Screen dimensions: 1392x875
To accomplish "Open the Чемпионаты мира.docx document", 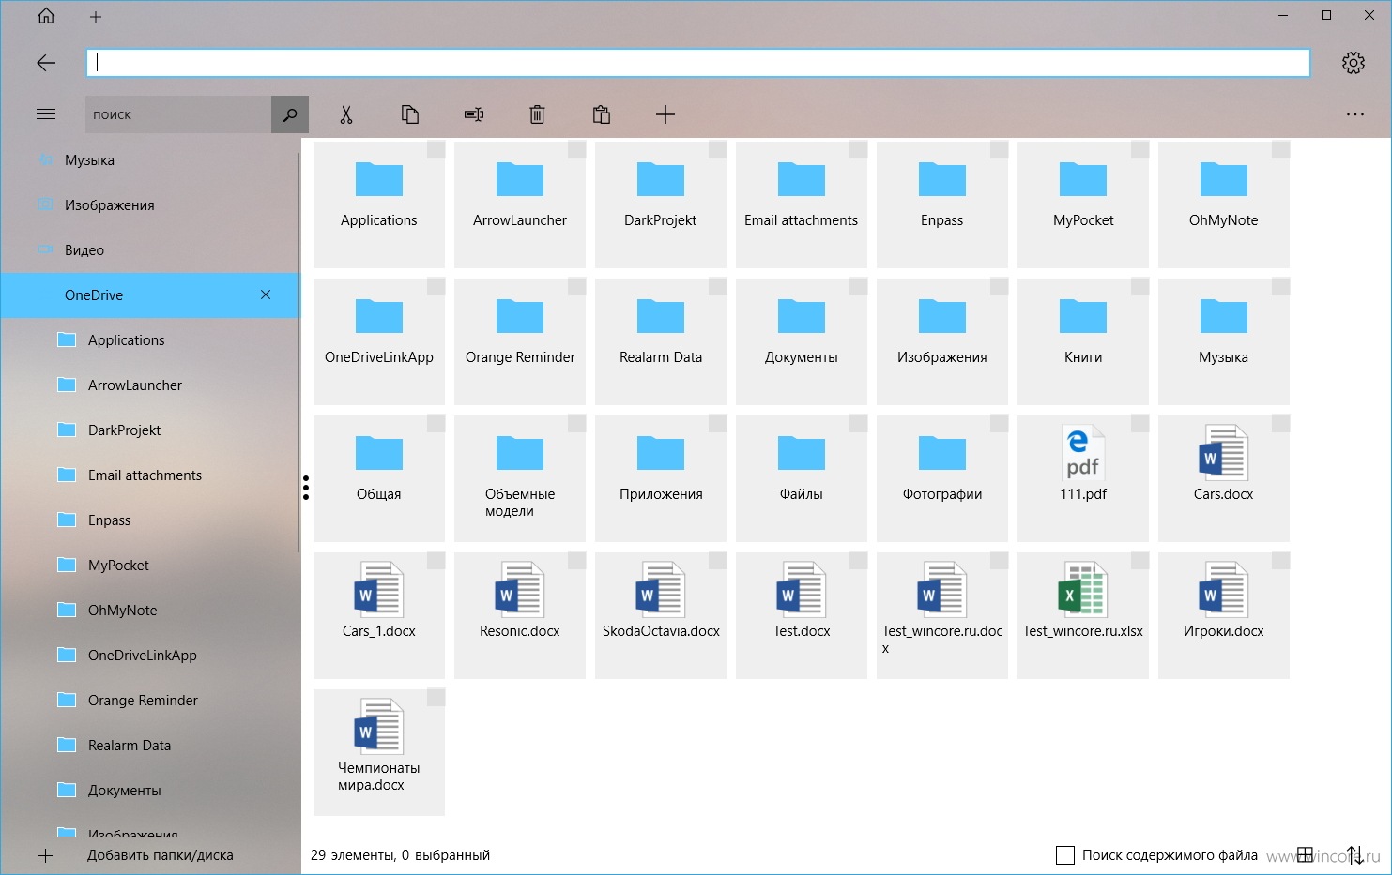I will point(379,751).
